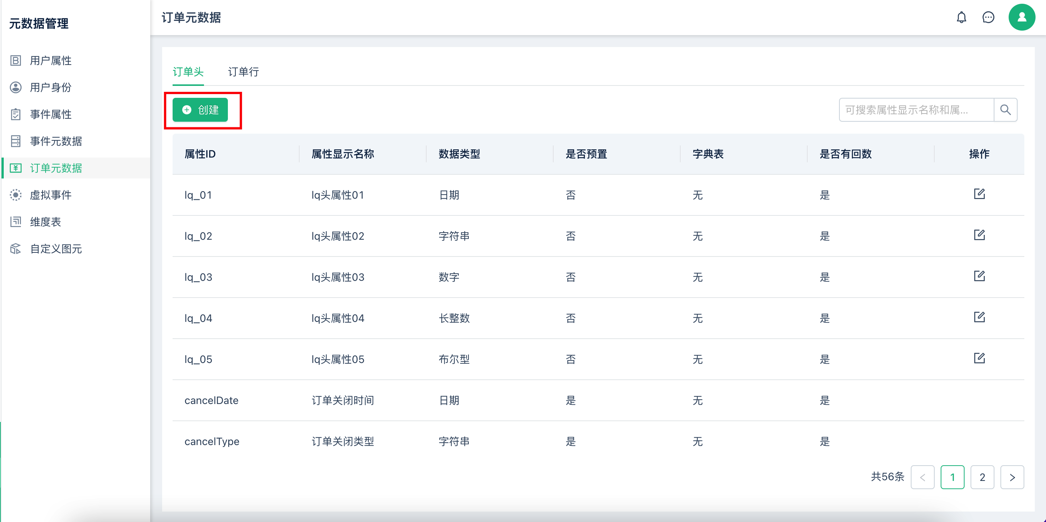
Task: Click the 事件元数据 sidebar icon
Action: 15,141
